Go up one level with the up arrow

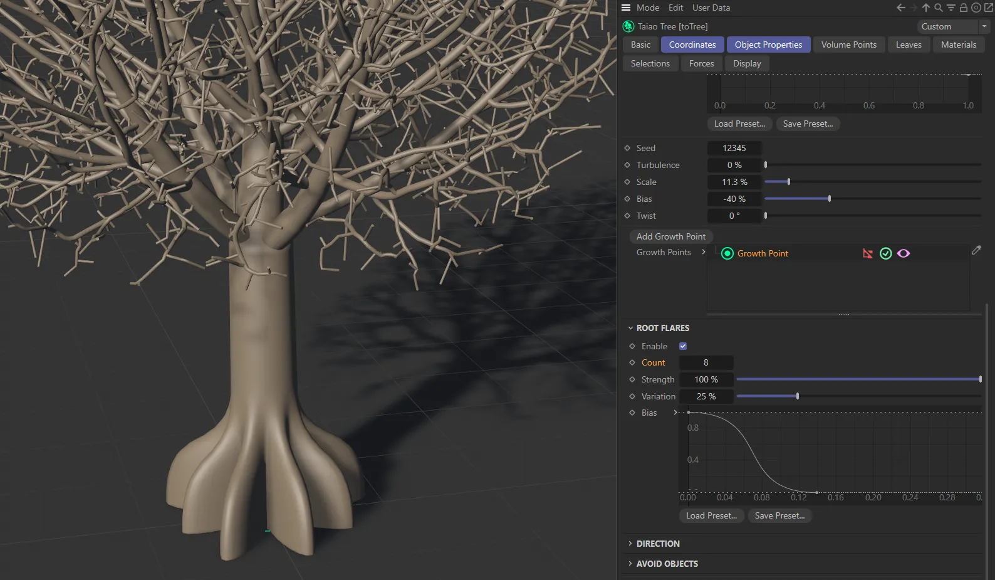point(926,8)
